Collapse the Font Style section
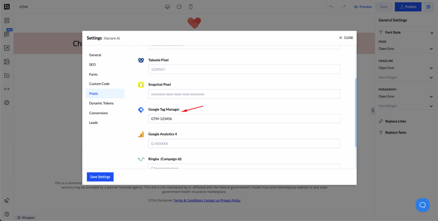 click(432, 33)
